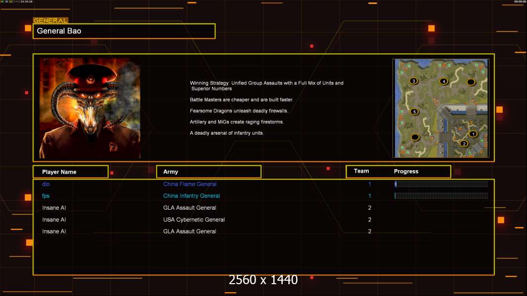Click start position marker 5 on minimap
The height and width of the screenshot is (296, 527).
414,111
